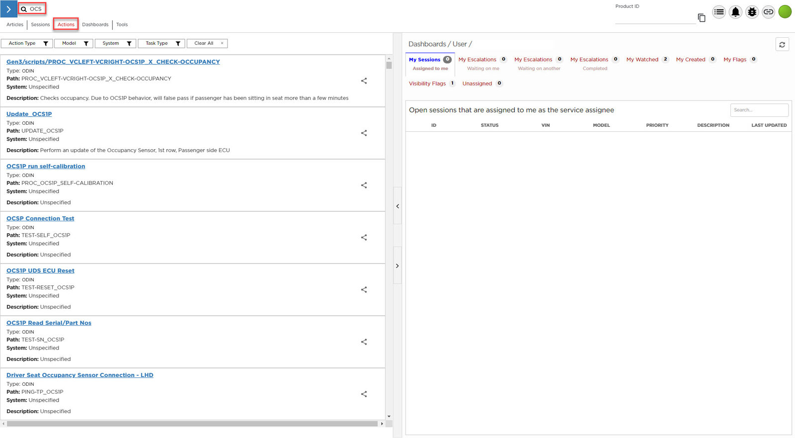
Task: Open the Action Type filter dropdown
Action: 27,44
